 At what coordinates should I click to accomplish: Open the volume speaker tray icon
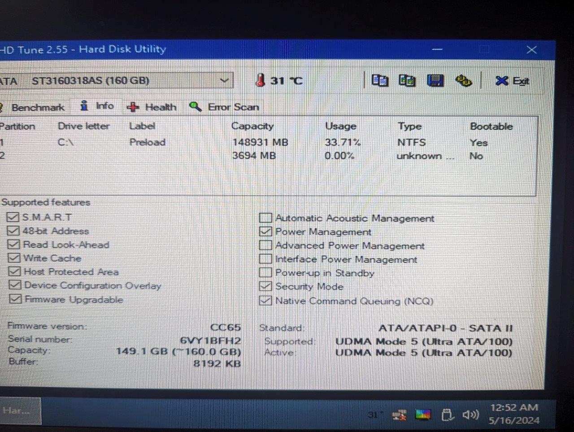(470, 414)
